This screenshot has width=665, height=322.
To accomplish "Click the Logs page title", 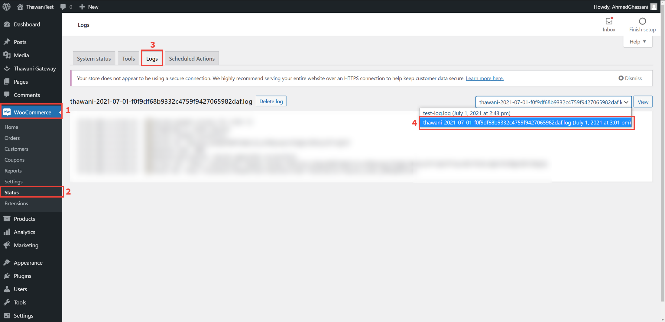I will (83, 25).
